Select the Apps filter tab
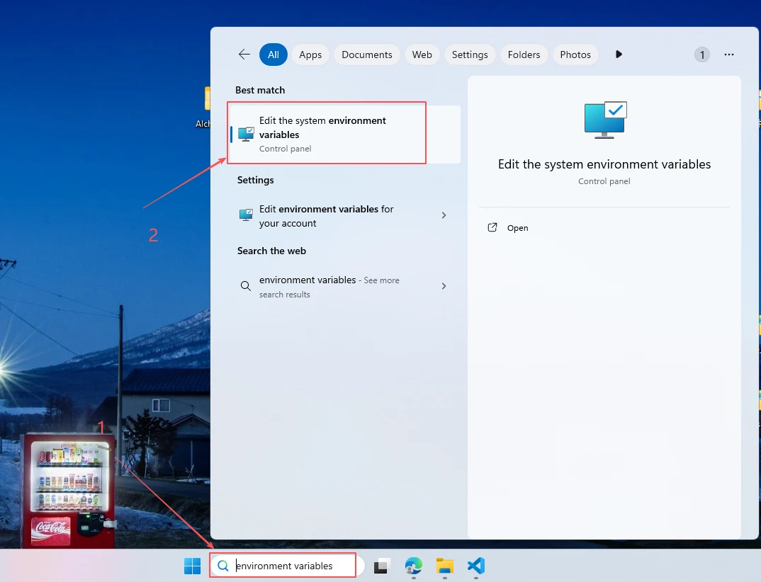The image size is (761, 582). pyautogui.click(x=310, y=55)
